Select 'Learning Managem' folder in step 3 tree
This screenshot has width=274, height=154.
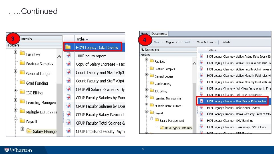click(x=41, y=103)
